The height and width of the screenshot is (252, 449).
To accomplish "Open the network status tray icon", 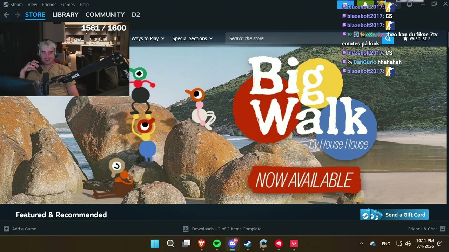I will click(x=399, y=244).
